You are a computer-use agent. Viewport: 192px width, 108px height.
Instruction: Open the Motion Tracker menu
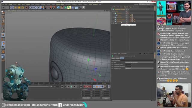(60, 4)
